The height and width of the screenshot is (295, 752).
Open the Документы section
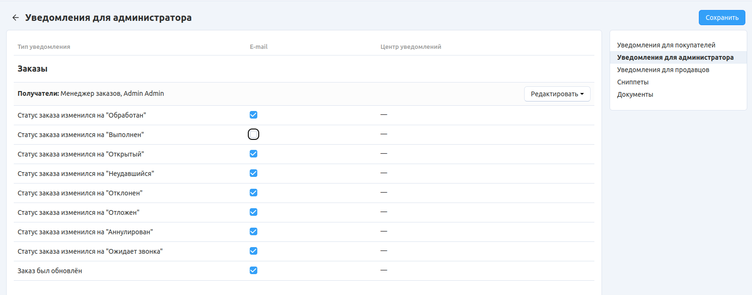coord(635,94)
